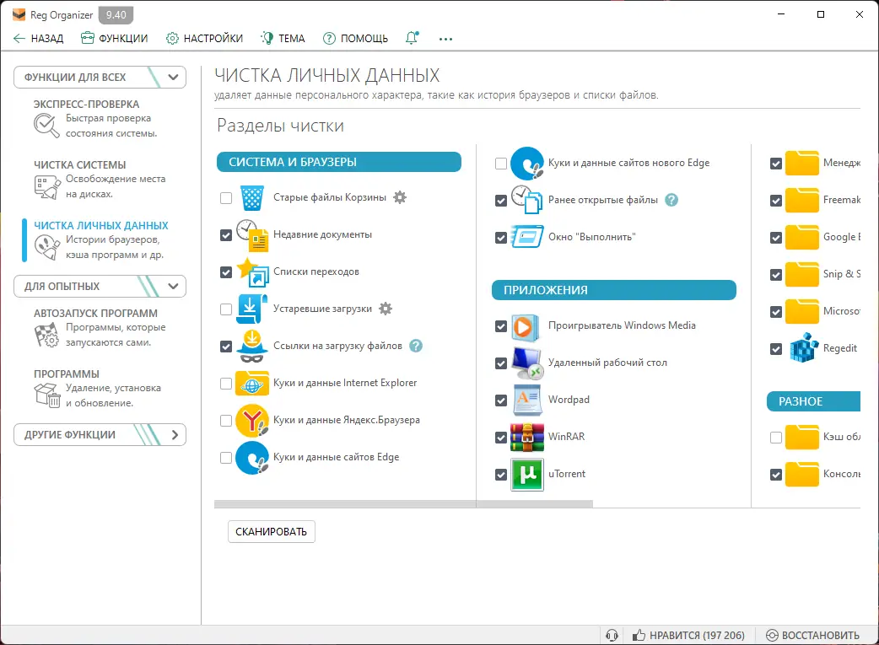
Task: Click the СКАНИРОВАТЬ button
Action: (x=272, y=532)
